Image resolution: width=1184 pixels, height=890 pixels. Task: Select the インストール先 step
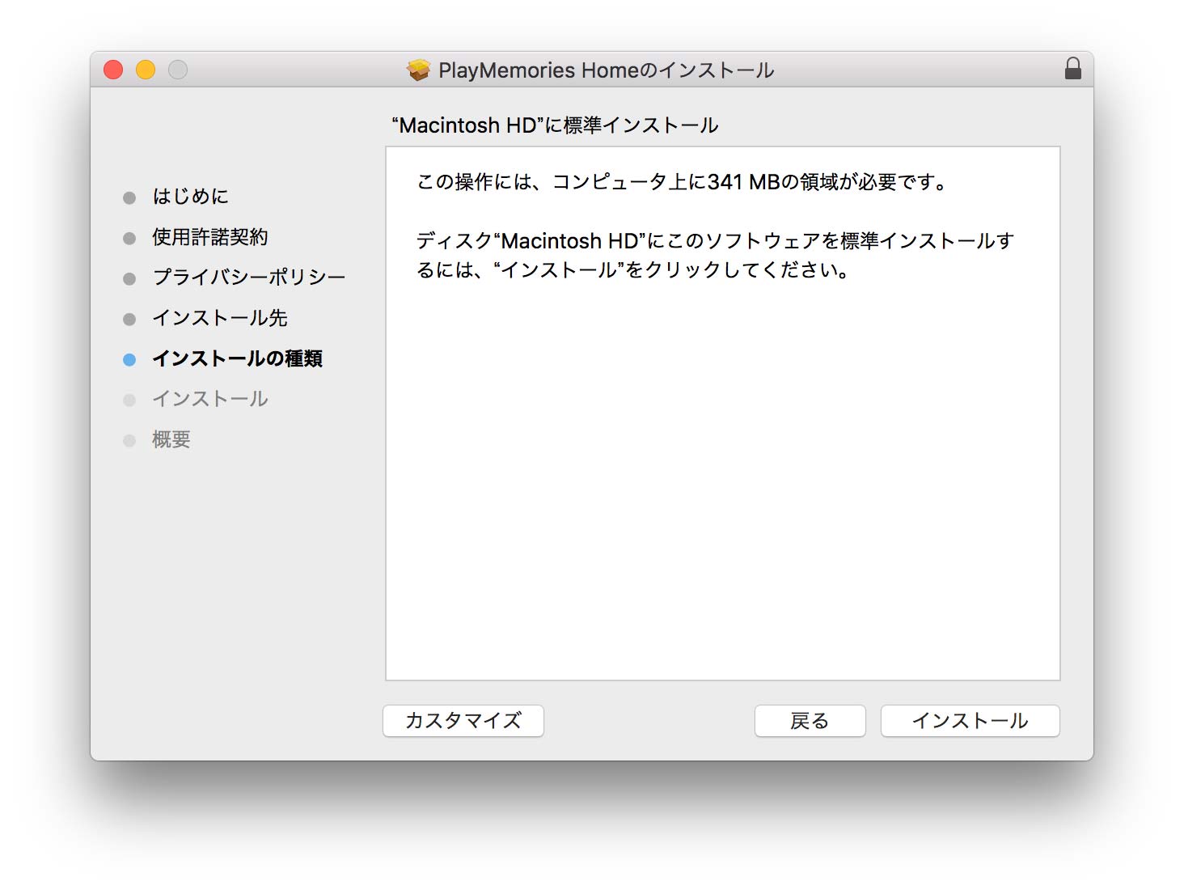tap(219, 318)
